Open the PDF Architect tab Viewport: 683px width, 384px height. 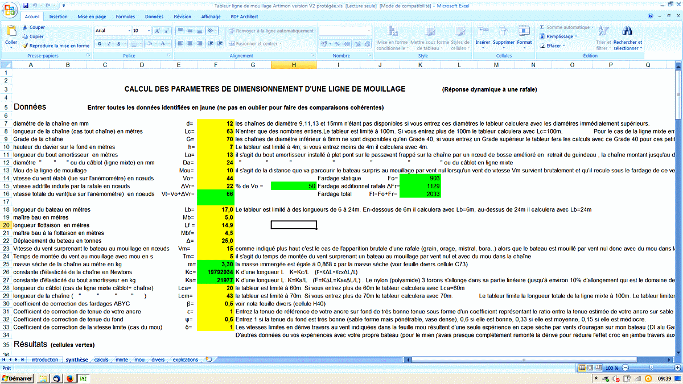244,16
